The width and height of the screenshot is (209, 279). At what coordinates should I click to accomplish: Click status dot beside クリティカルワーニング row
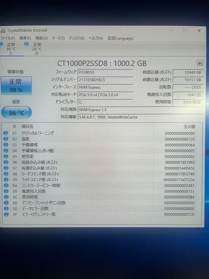[6, 133]
